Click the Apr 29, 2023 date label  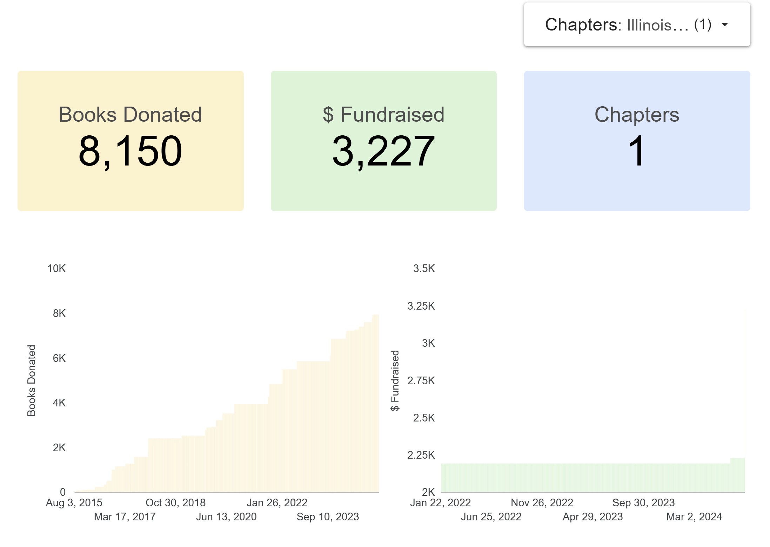coord(592,517)
